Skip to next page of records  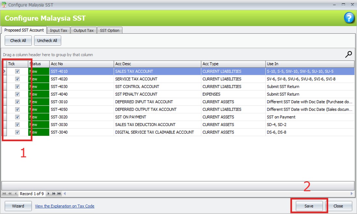[x=54, y=193]
